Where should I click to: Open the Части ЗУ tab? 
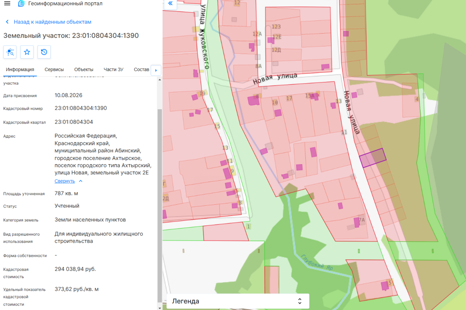113,70
